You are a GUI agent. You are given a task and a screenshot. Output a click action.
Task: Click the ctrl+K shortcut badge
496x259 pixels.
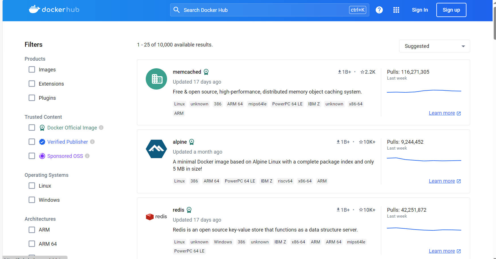point(358,10)
